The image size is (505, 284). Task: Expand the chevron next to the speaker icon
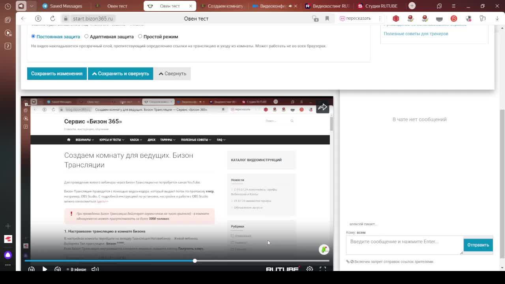pyautogui.click(x=32, y=6)
